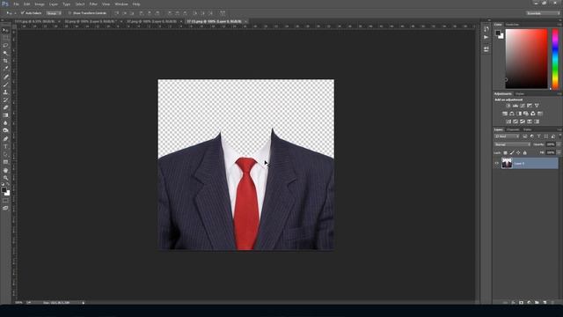Select the Eyedropper tool

pos(5,69)
